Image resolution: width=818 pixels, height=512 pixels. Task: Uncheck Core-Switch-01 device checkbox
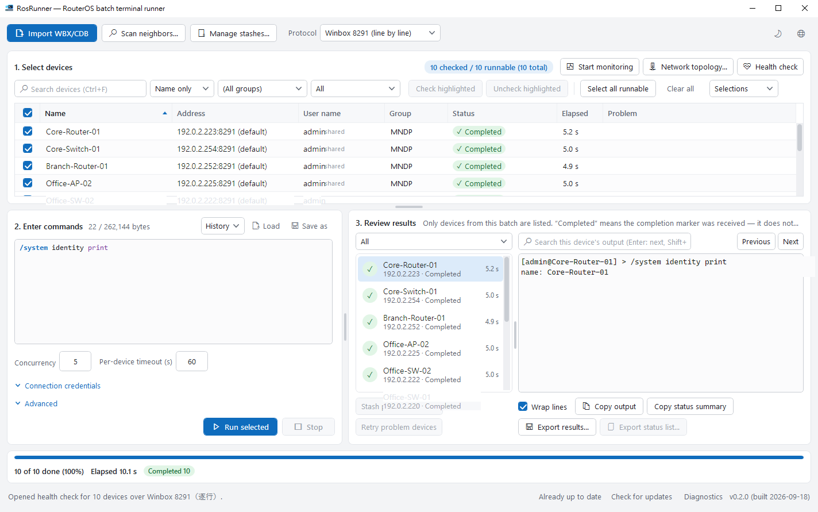point(28,148)
